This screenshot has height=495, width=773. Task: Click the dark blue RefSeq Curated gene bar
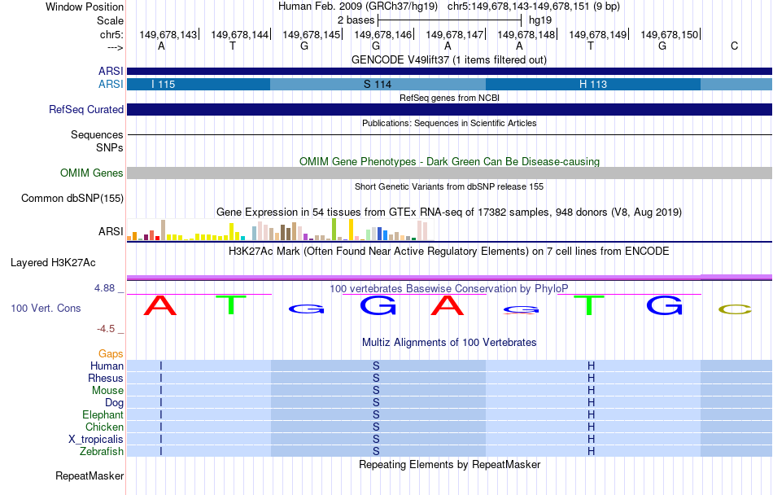click(x=450, y=109)
